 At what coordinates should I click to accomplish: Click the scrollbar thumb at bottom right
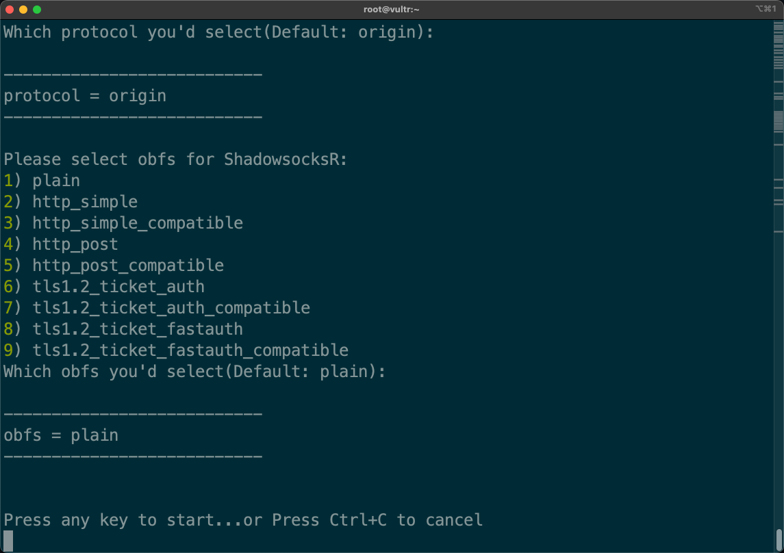(779, 538)
